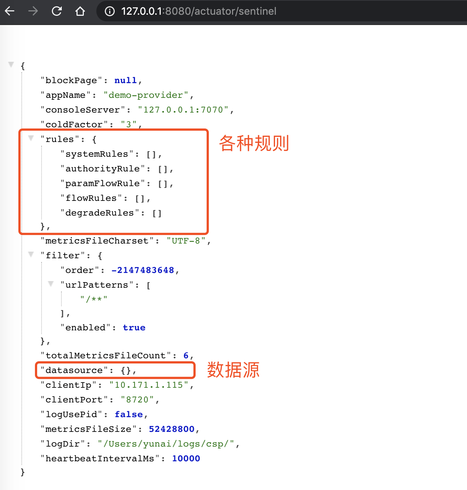Open the browser home page
This screenshot has width=467, height=490.
pos(80,11)
